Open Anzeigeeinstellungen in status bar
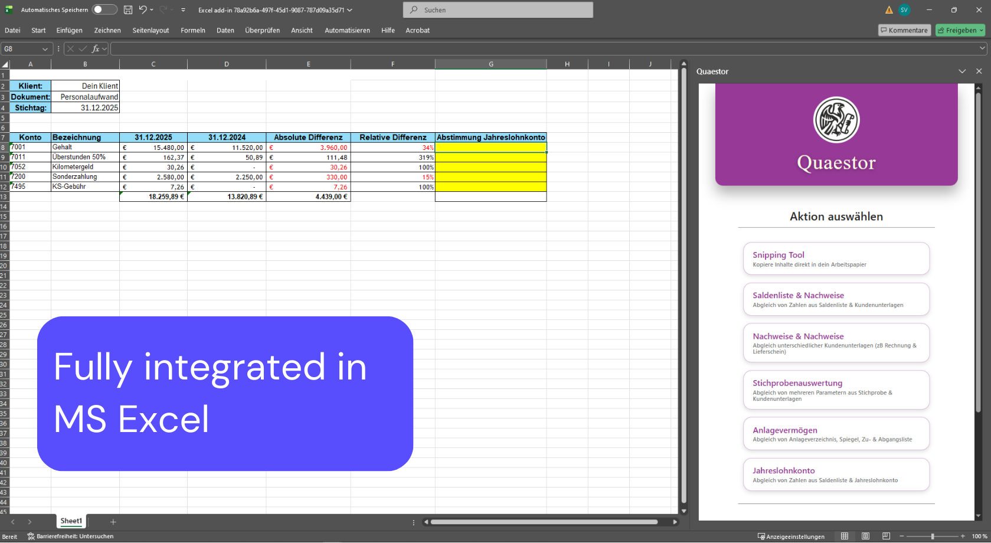The width and height of the screenshot is (991, 543). [x=791, y=537]
